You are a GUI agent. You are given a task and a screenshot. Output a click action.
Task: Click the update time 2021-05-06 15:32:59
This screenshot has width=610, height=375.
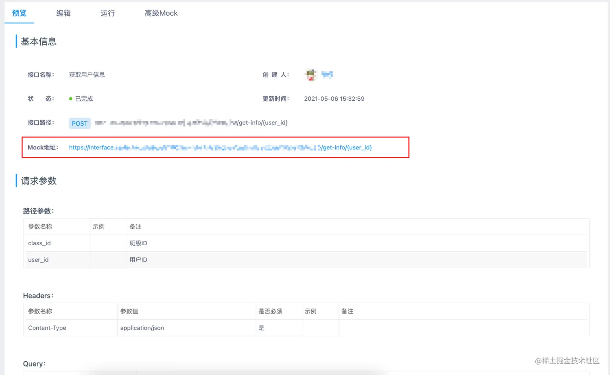point(334,99)
